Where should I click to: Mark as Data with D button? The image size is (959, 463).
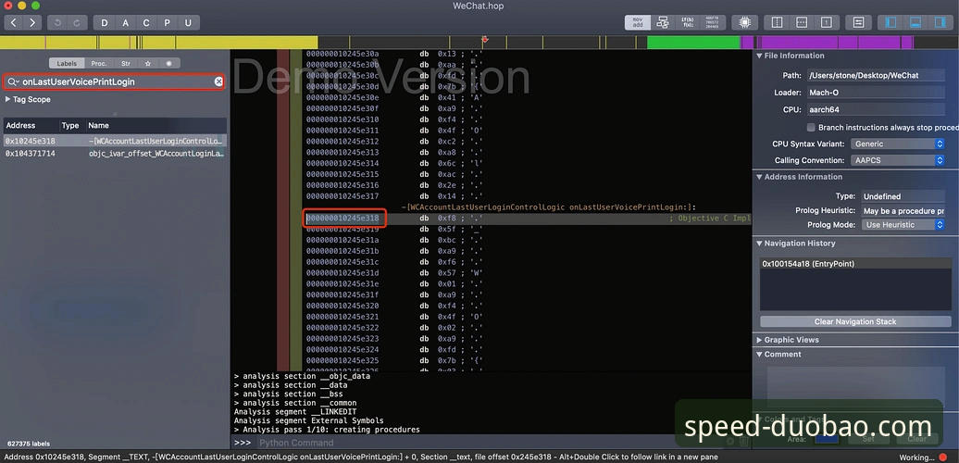coord(104,22)
